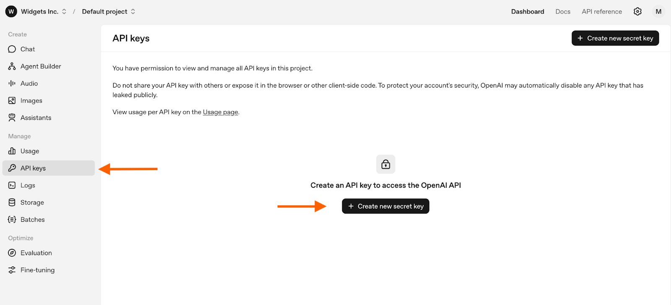This screenshot has width=671, height=305.
Task: Open the API reference tab
Action: (x=602, y=12)
